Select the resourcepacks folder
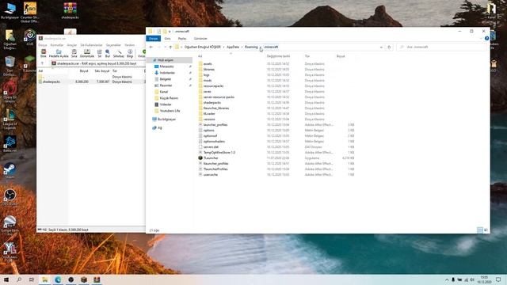 click(213, 86)
